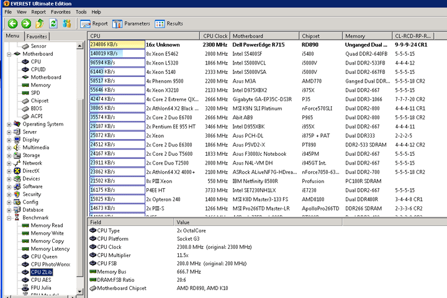Image resolution: width=447 pixels, height=298 pixels.
Task: Sort by the Chipset column header
Action: click(321, 36)
